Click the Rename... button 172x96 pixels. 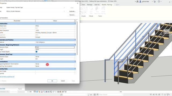click(72, 15)
